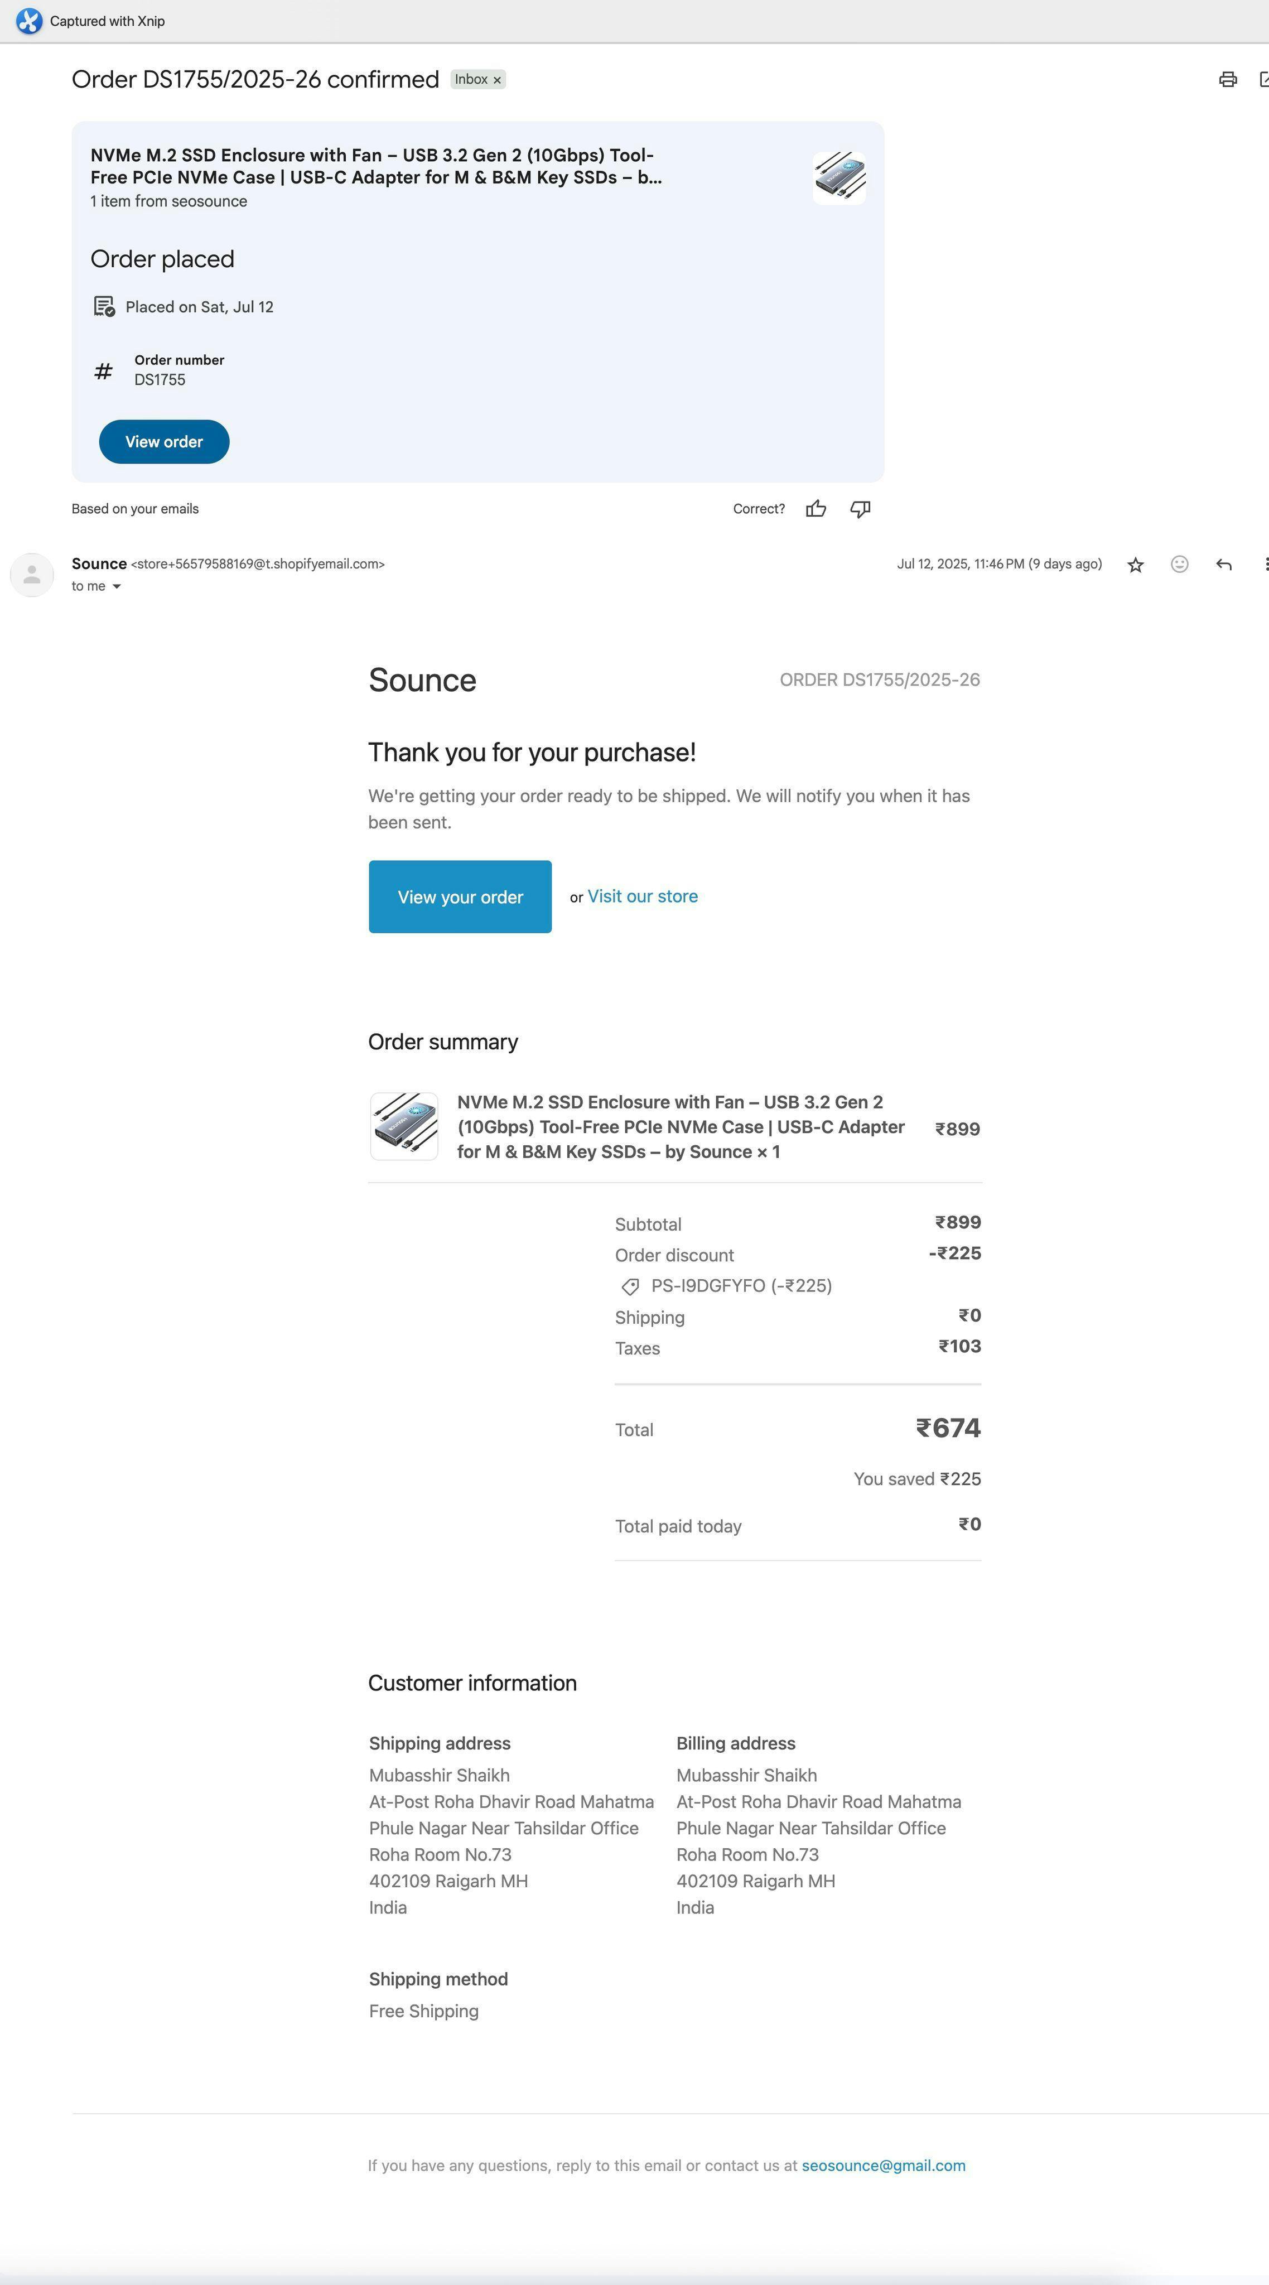Click seosounce@gmail.com contact link
Screen dimensions: 1269x2285
point(883,2165)
